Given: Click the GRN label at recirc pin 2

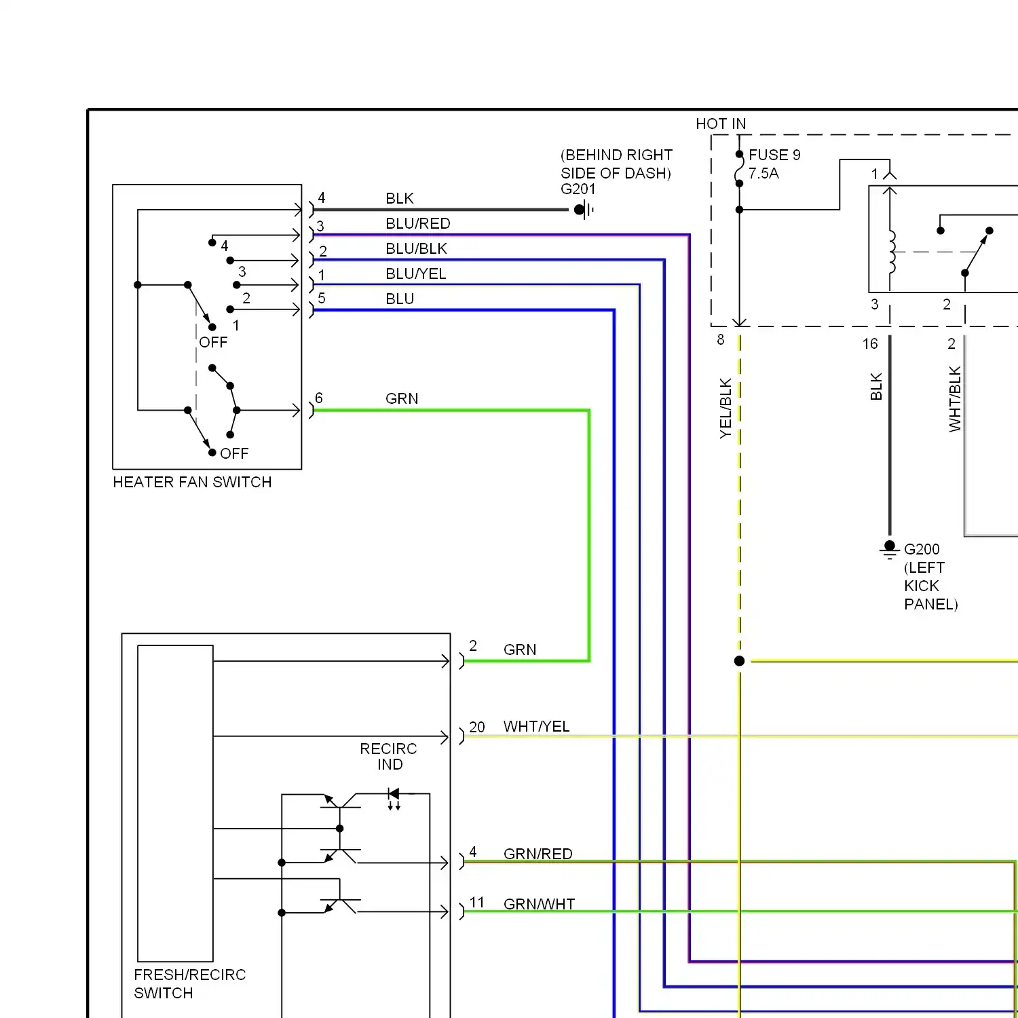Looking at the screenshot, I should point(520,649).
